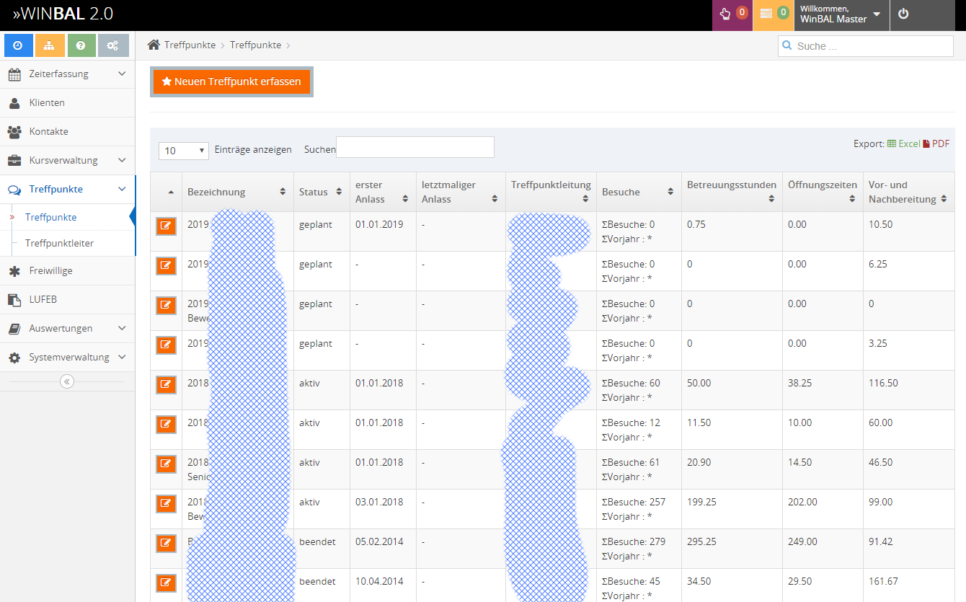The height and width of the screenshot is (602, 966).
Task: Sort table by Besuche column header
Action: point(638,192)
